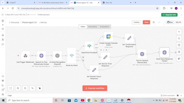Toggle the right side panel view
The height and width of the screenshot is (103, 184).
(x=179, y=52)
